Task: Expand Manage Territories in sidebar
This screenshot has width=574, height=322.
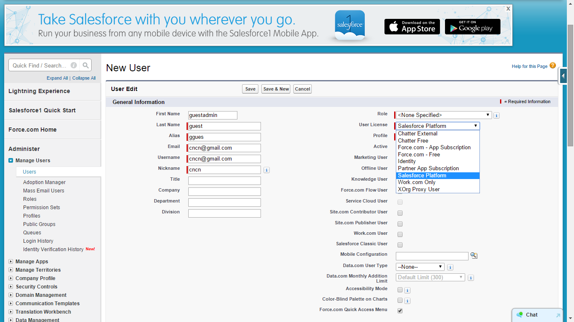Action: pyautogui.click(x=11, y=270)
